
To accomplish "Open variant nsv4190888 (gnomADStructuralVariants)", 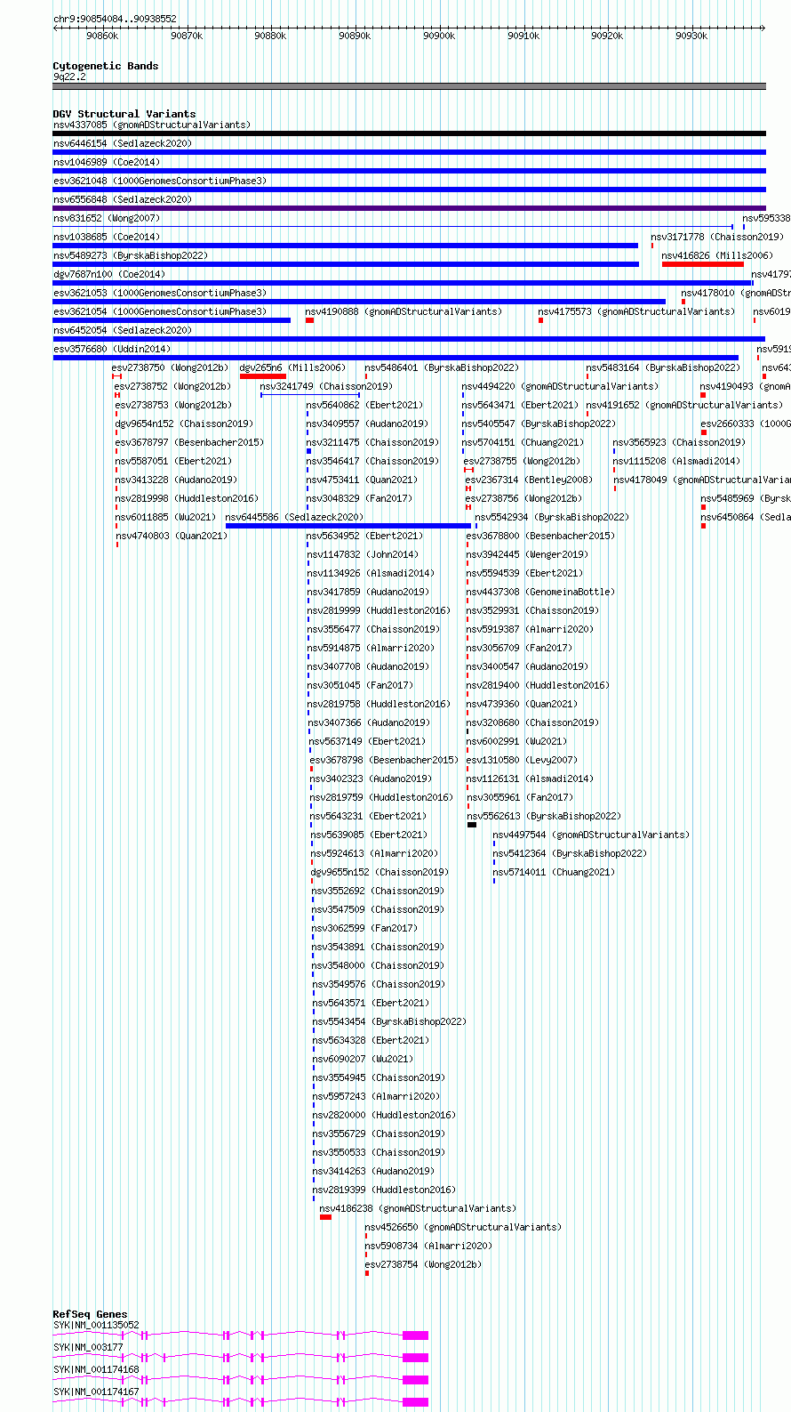I will click(403, 311).
